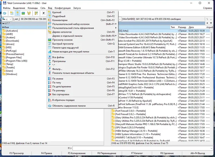Sort По дате/времени in menu
The image size is (215, 157).
point(83,86)
